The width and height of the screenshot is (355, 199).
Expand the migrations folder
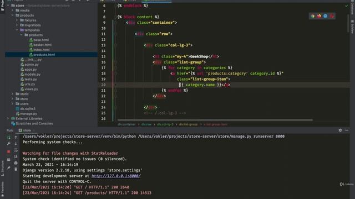coord(17,25)
